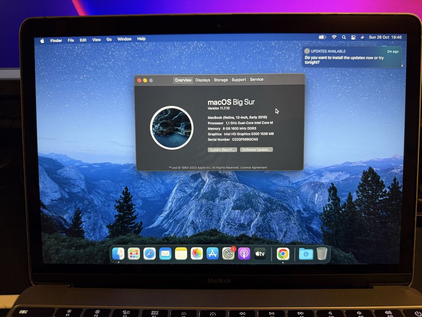Click the System Report button
This screenshot has height=317, width=422.
222,150
